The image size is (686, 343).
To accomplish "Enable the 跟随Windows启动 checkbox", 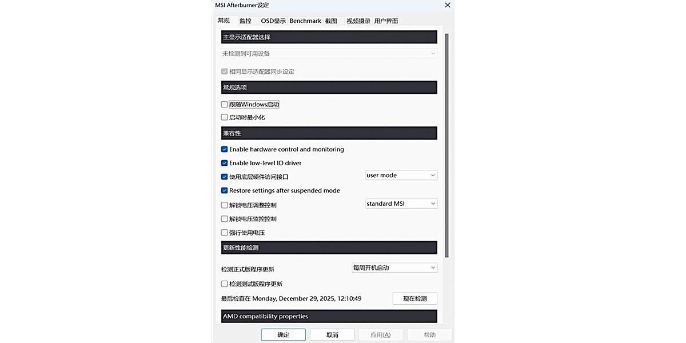I will pyautogui.click(x=225, y=105).
